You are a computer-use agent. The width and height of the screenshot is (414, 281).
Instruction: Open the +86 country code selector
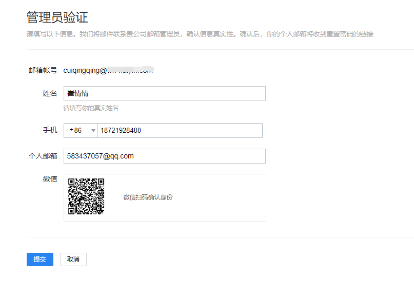80,131
